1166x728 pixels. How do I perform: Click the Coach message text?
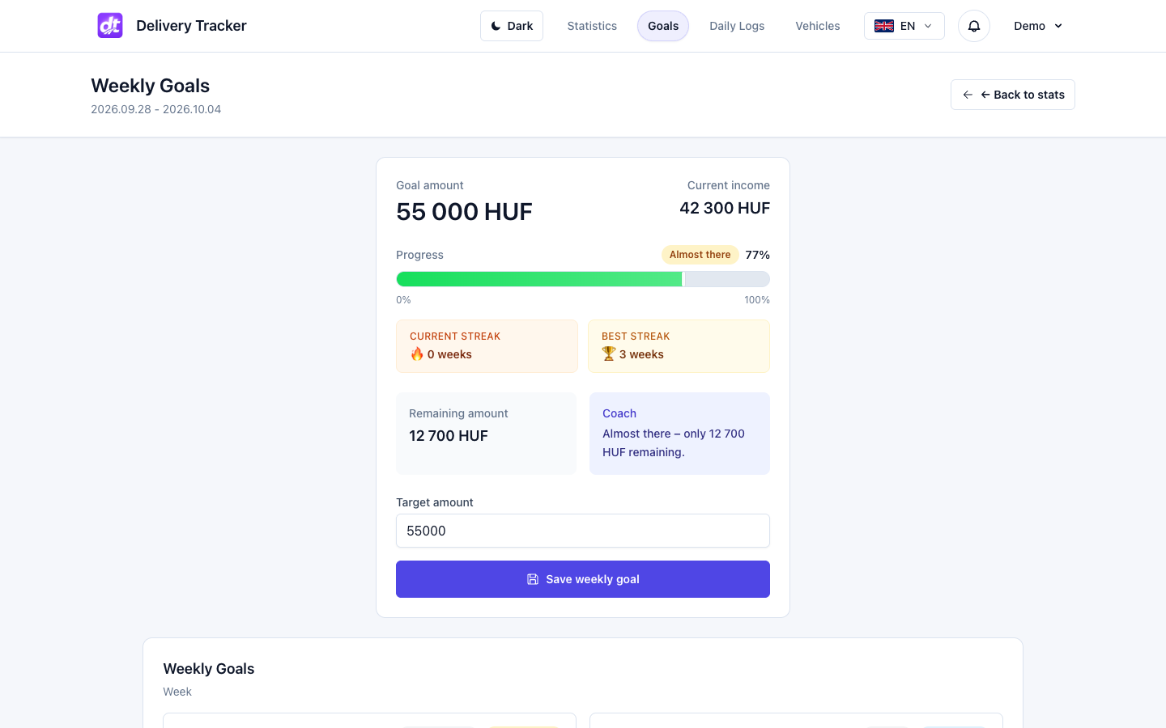point(674,442)
